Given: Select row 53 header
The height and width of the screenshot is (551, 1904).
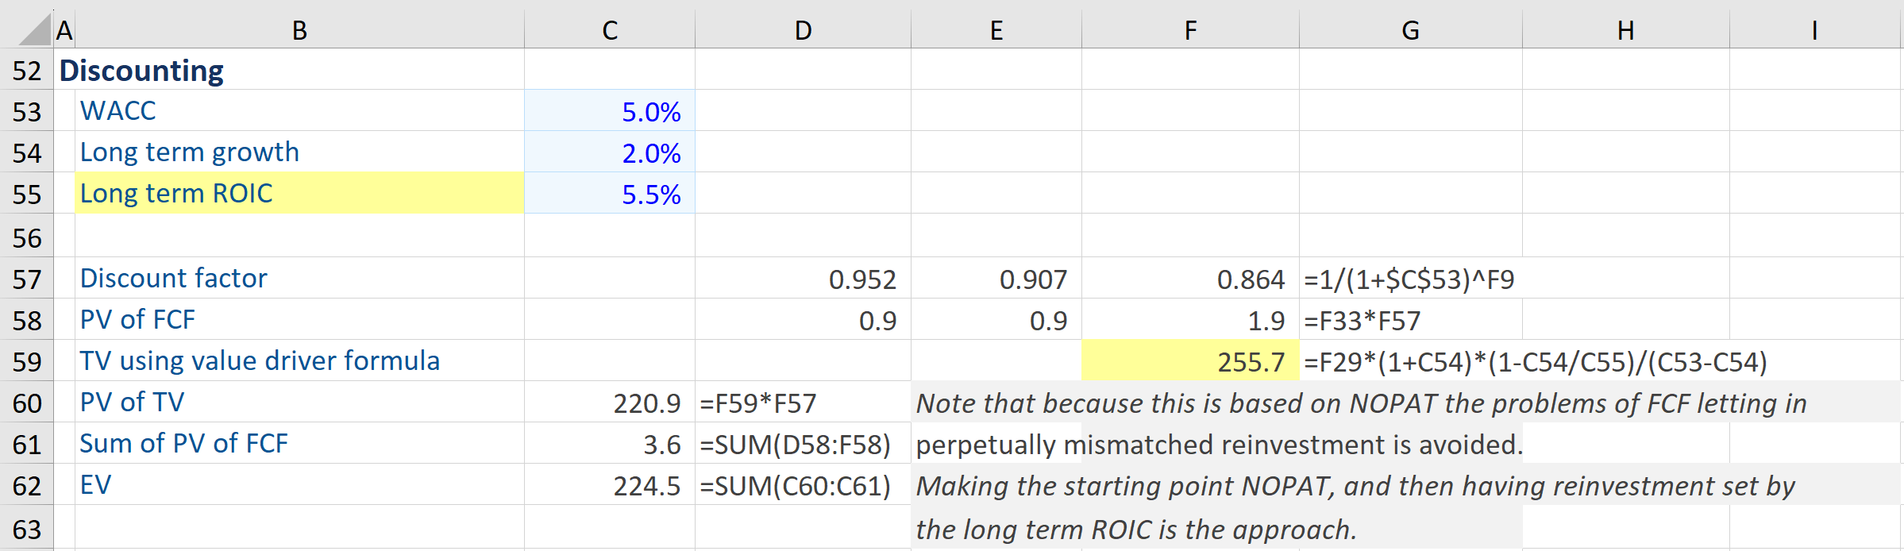Looking at the screenshot, I should 26,112.
